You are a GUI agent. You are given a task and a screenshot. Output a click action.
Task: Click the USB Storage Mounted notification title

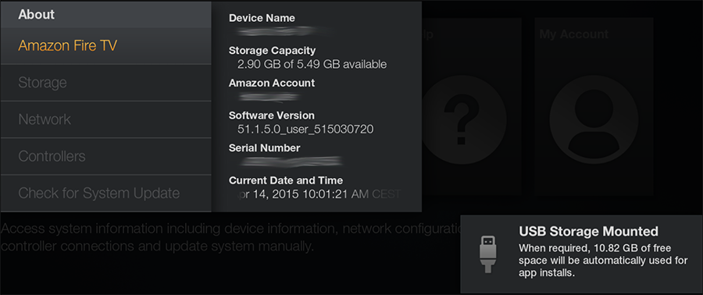[x=588, y=232]
